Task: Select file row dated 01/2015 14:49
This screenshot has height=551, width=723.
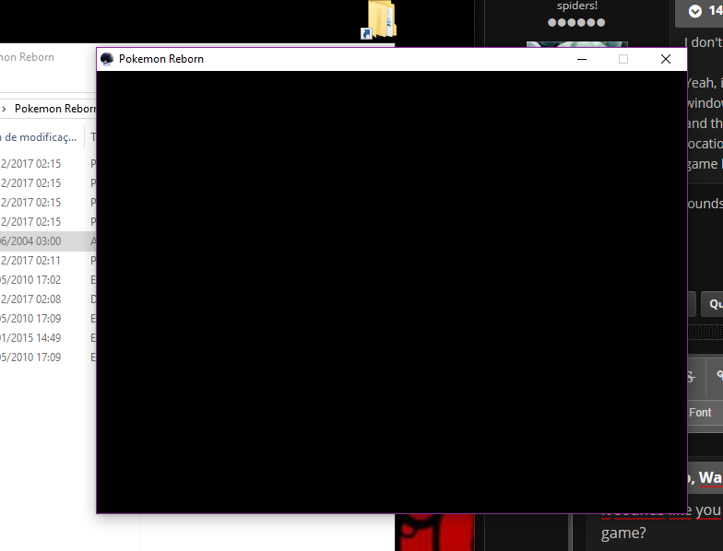Action: 48,337
